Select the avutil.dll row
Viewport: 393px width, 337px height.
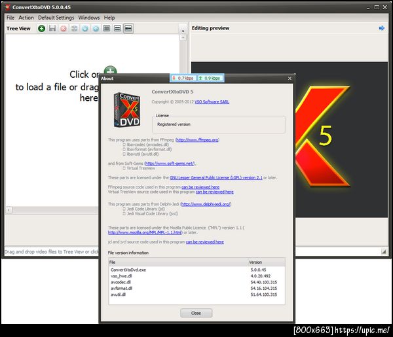point(196,294)
